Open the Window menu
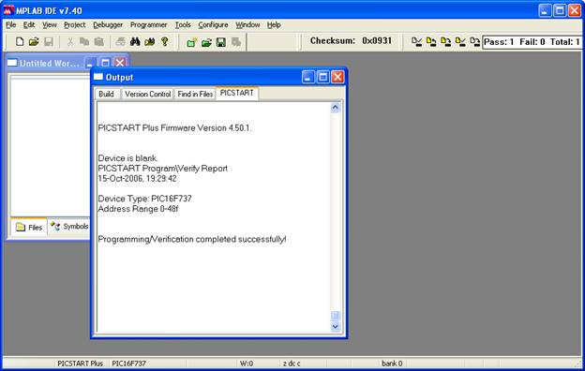Screen dimensions: 585x371 pos(247,25)
